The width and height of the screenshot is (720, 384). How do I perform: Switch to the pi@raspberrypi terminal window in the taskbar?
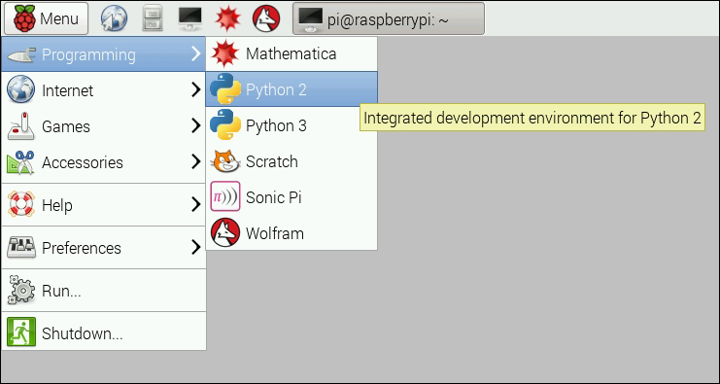coord(388,18)
